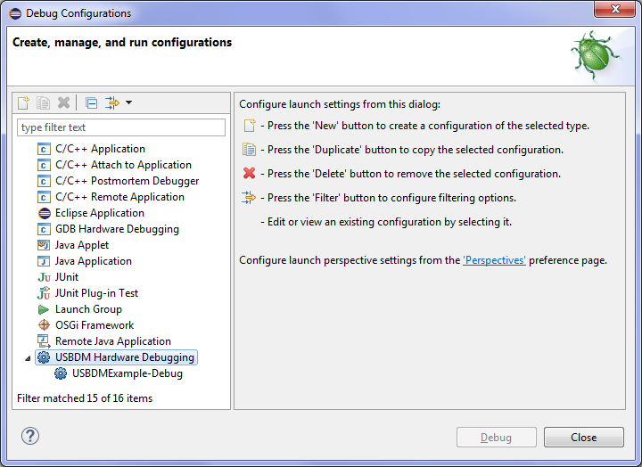Open the 'Perspectives' preference page link
This screenshot has width=642, height=467.
(x=494, y=260)
